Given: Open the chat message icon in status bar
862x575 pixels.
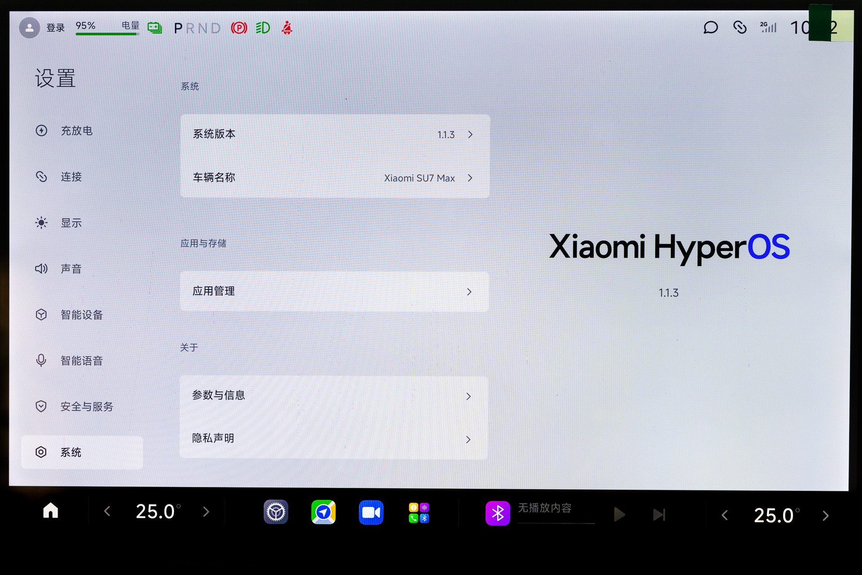Looking at the screenshot, I should pyautogui.click(x=710, y=28).
